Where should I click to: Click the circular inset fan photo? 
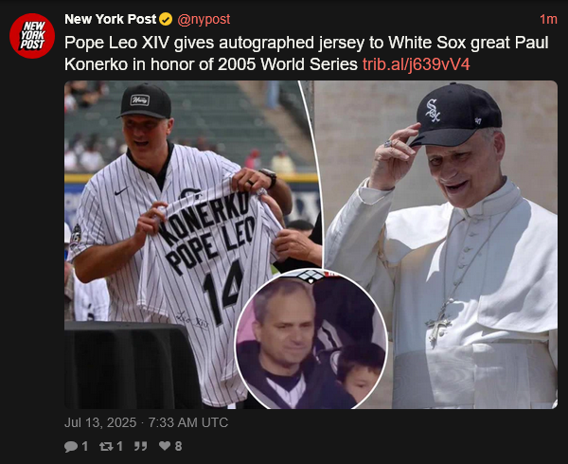pos(311,340)
